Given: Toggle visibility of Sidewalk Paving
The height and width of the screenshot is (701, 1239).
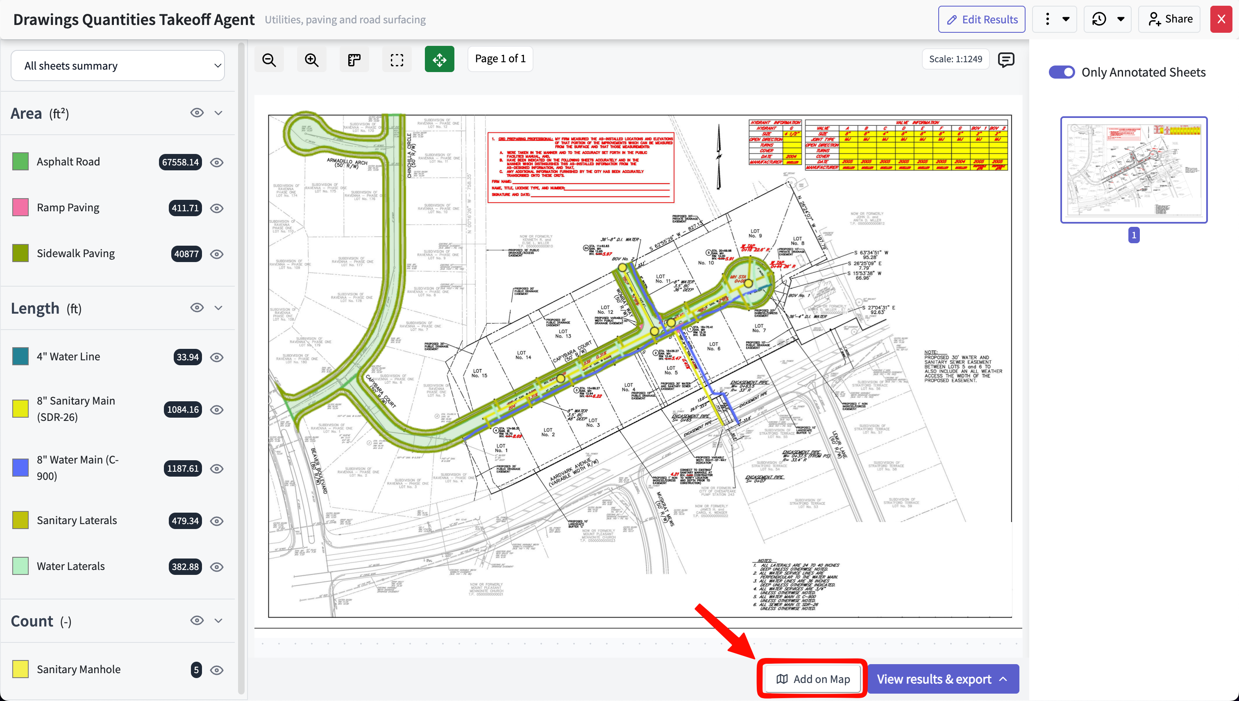Looking at the screenshot, I should coord(217,254).
